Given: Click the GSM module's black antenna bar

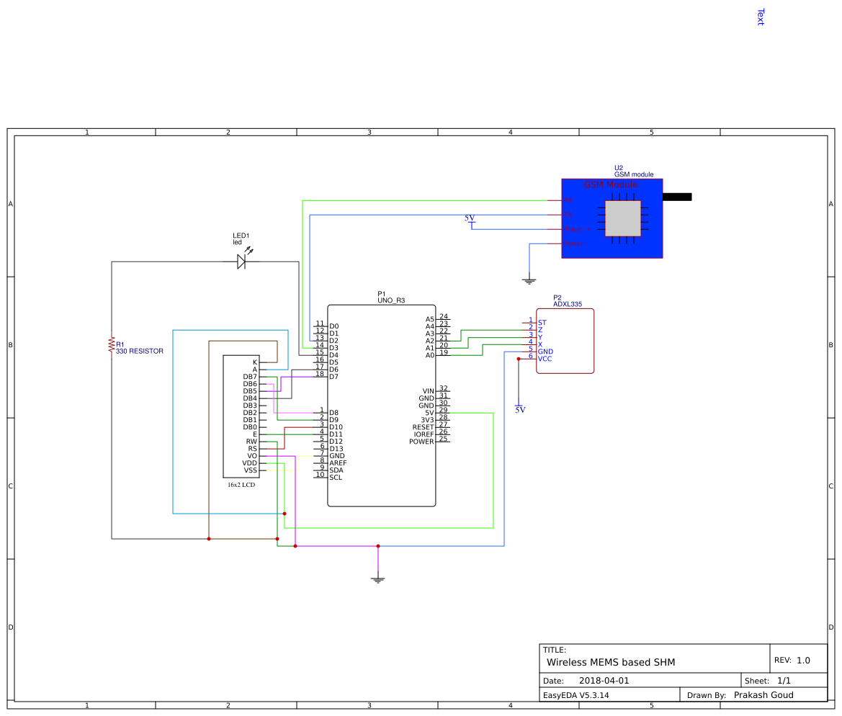Looking at the screenshot, I should pos(677,196).
